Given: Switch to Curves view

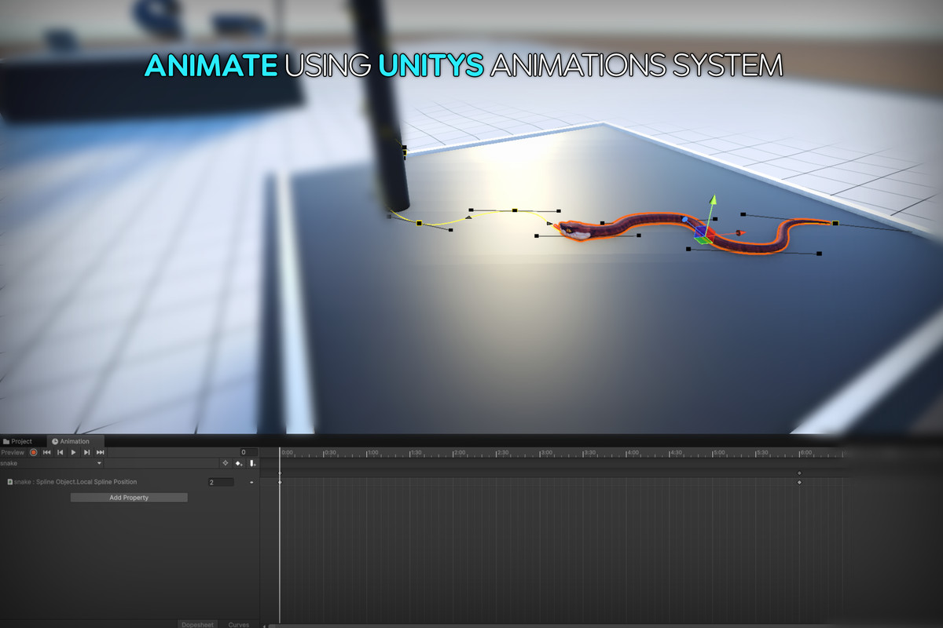Looking at the screenshot, I should (239, 624).
